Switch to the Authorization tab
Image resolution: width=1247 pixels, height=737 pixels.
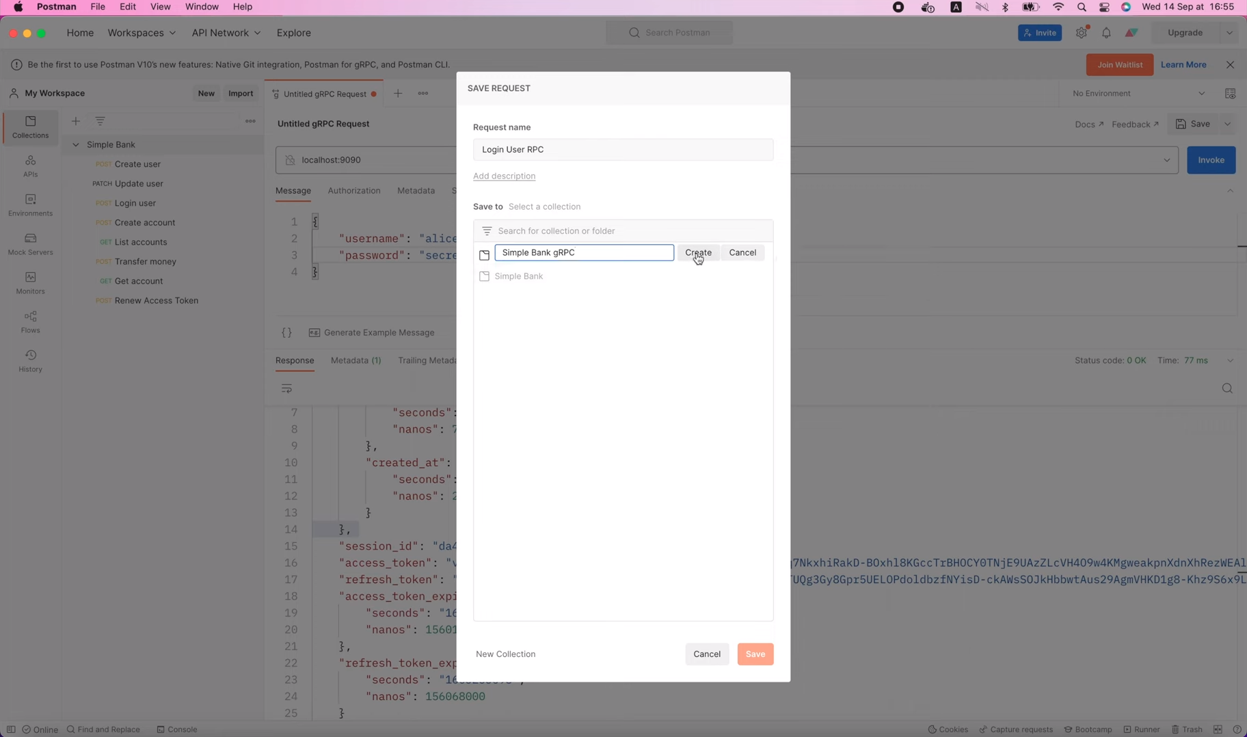pyautogui.click(x=354, y=191)
